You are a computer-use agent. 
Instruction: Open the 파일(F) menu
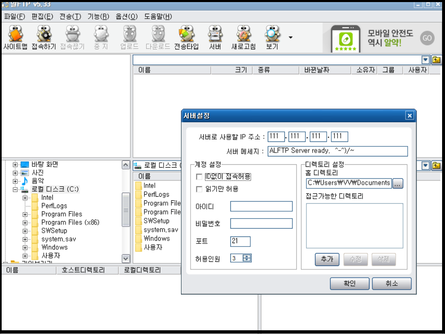coord(15,17)
